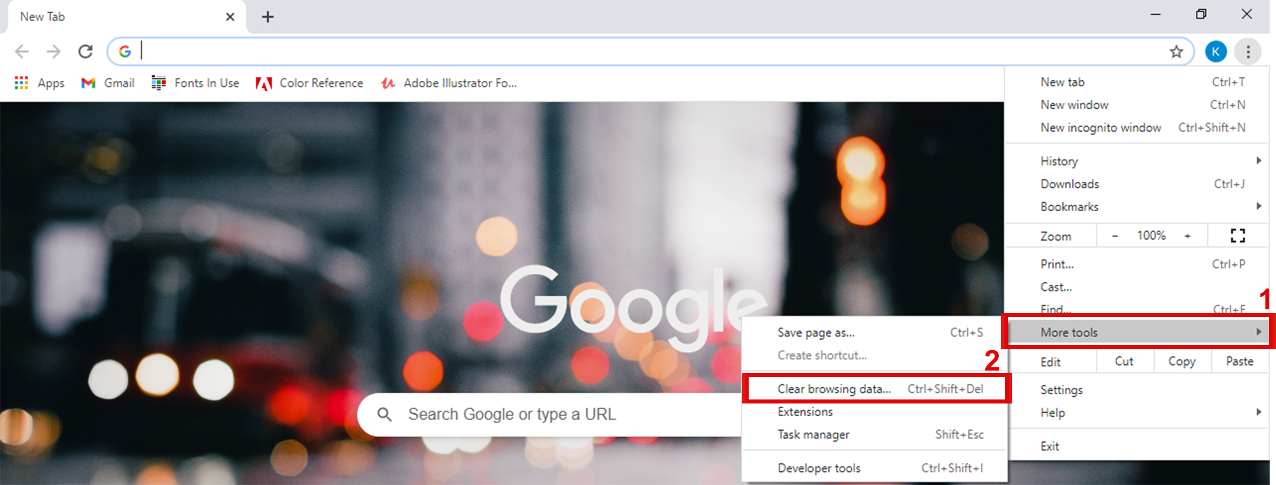Image resolution: width=1276 pixels, height=485 pixels.
Task: Click the Google icon in the address bar
Action: 125,52
